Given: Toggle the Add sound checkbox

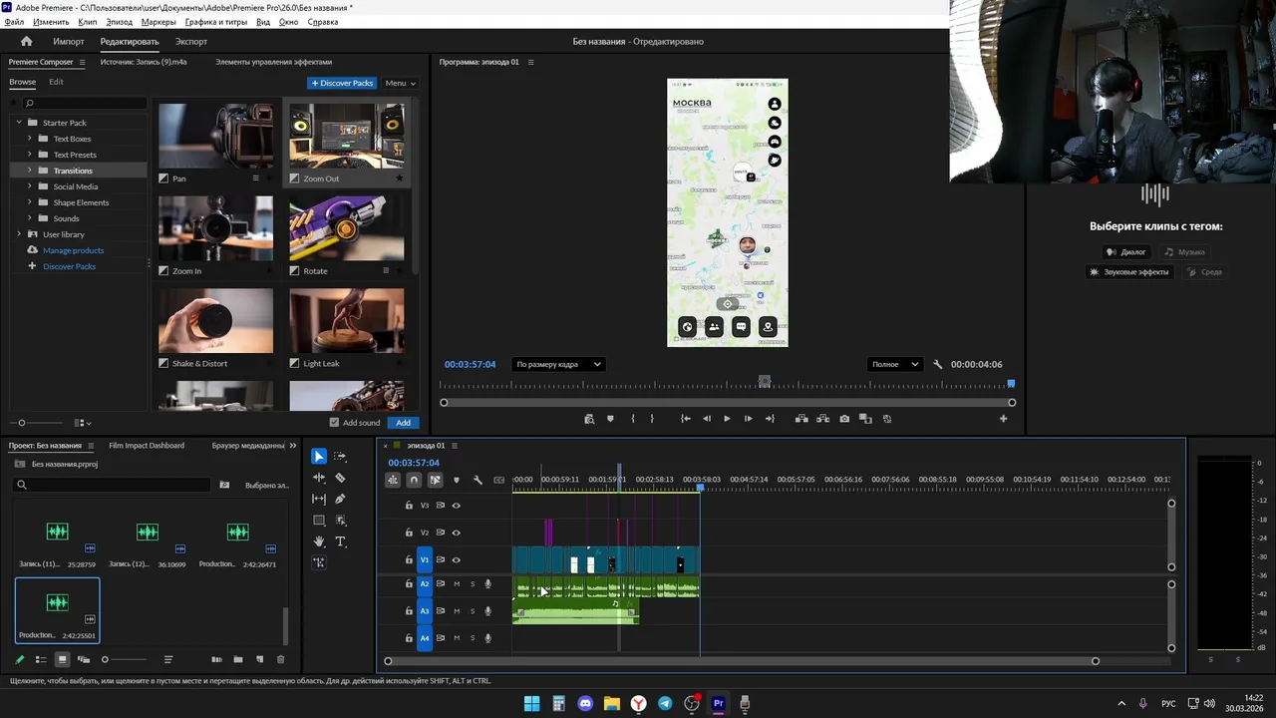Looking at the screenshot, I should (334, 423).
